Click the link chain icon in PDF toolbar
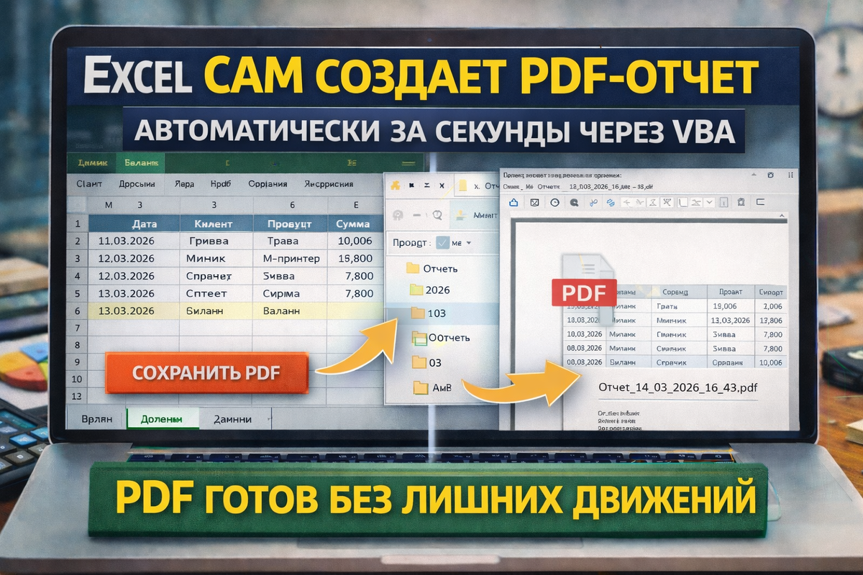 click(x=610, y=203)
